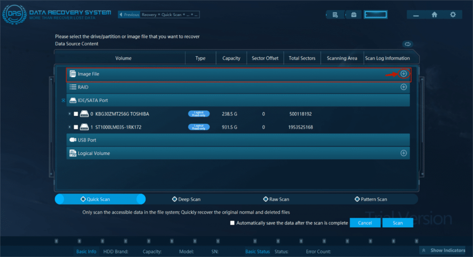Switch to Deep Scan mode
This screenshot has height=257, width=473.
coord(186,199)
